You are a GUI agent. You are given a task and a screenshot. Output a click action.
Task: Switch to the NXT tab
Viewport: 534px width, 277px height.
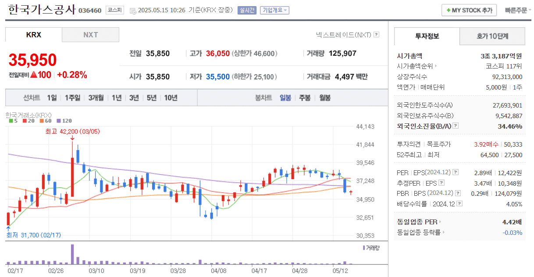click(91, 35)
